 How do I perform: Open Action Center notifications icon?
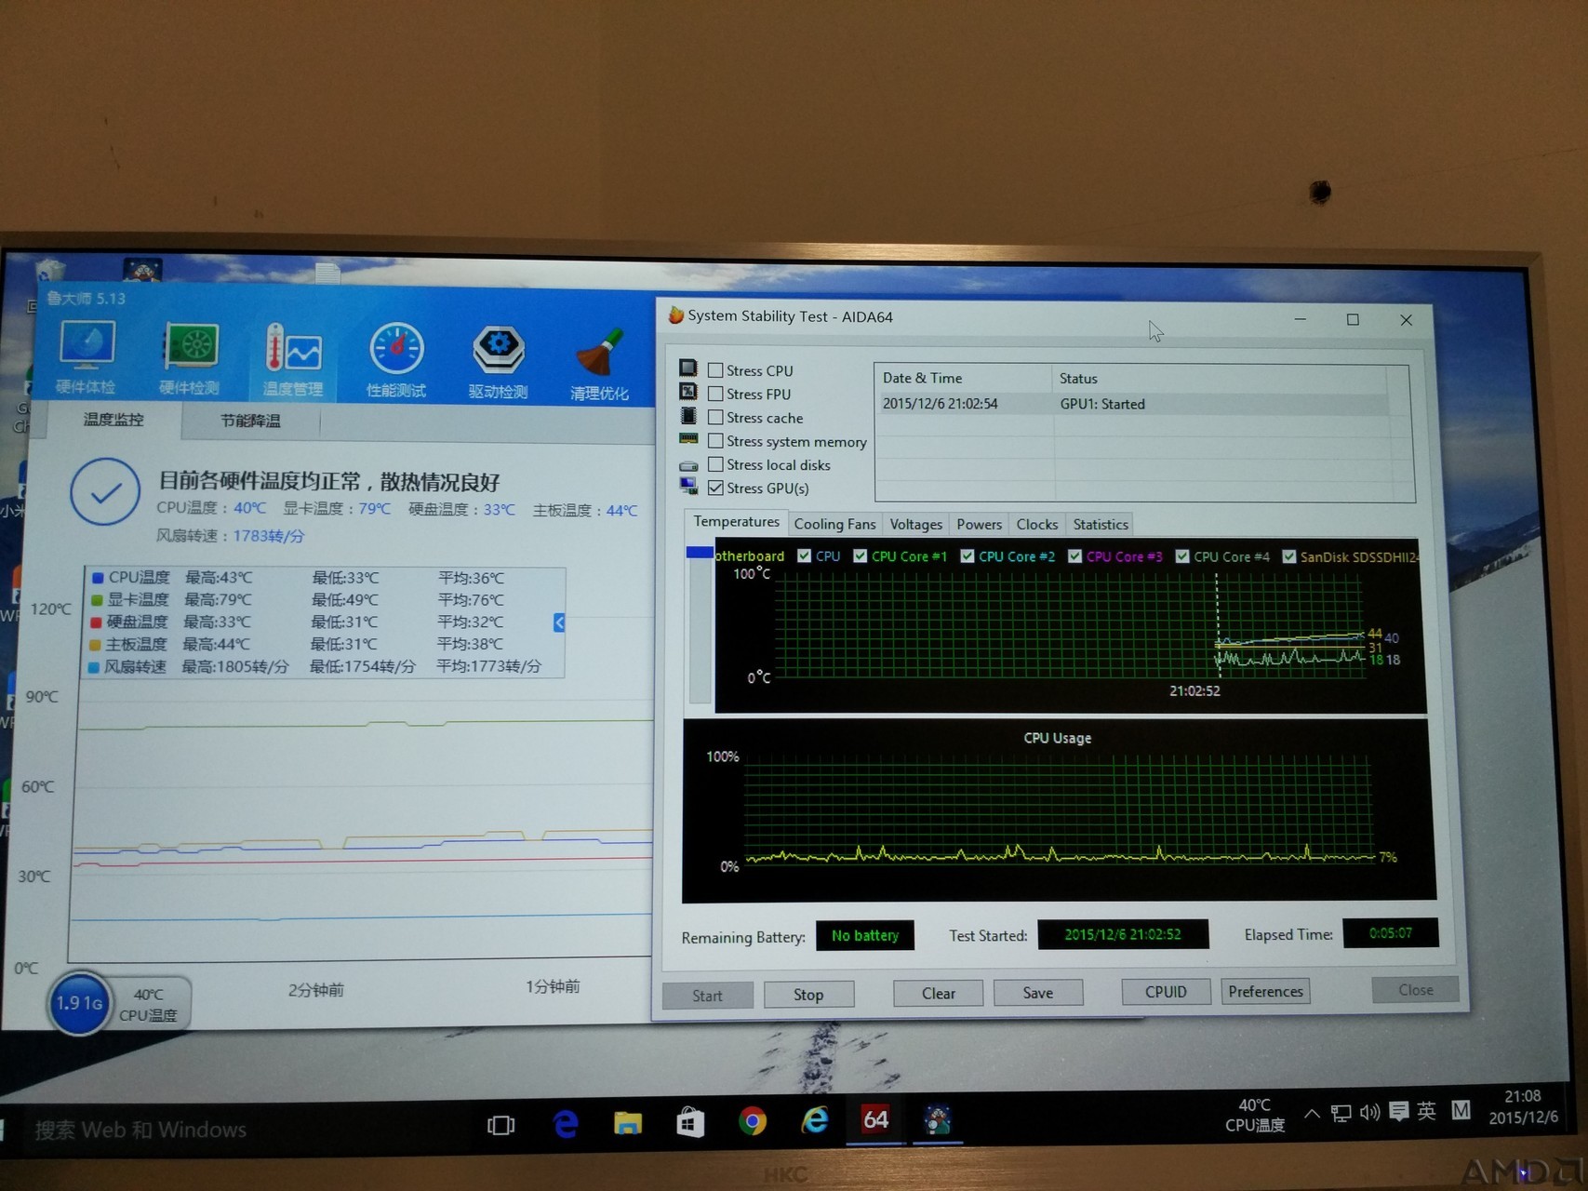coord(1398,1111)
